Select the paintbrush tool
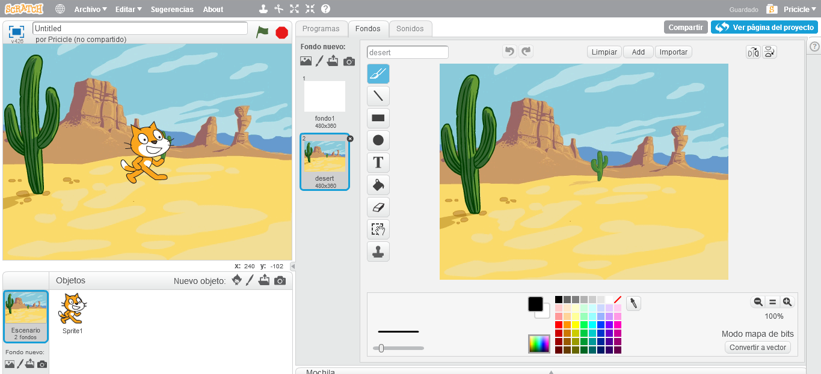Screen dimensions: 821x374 (x=378, y=74)
